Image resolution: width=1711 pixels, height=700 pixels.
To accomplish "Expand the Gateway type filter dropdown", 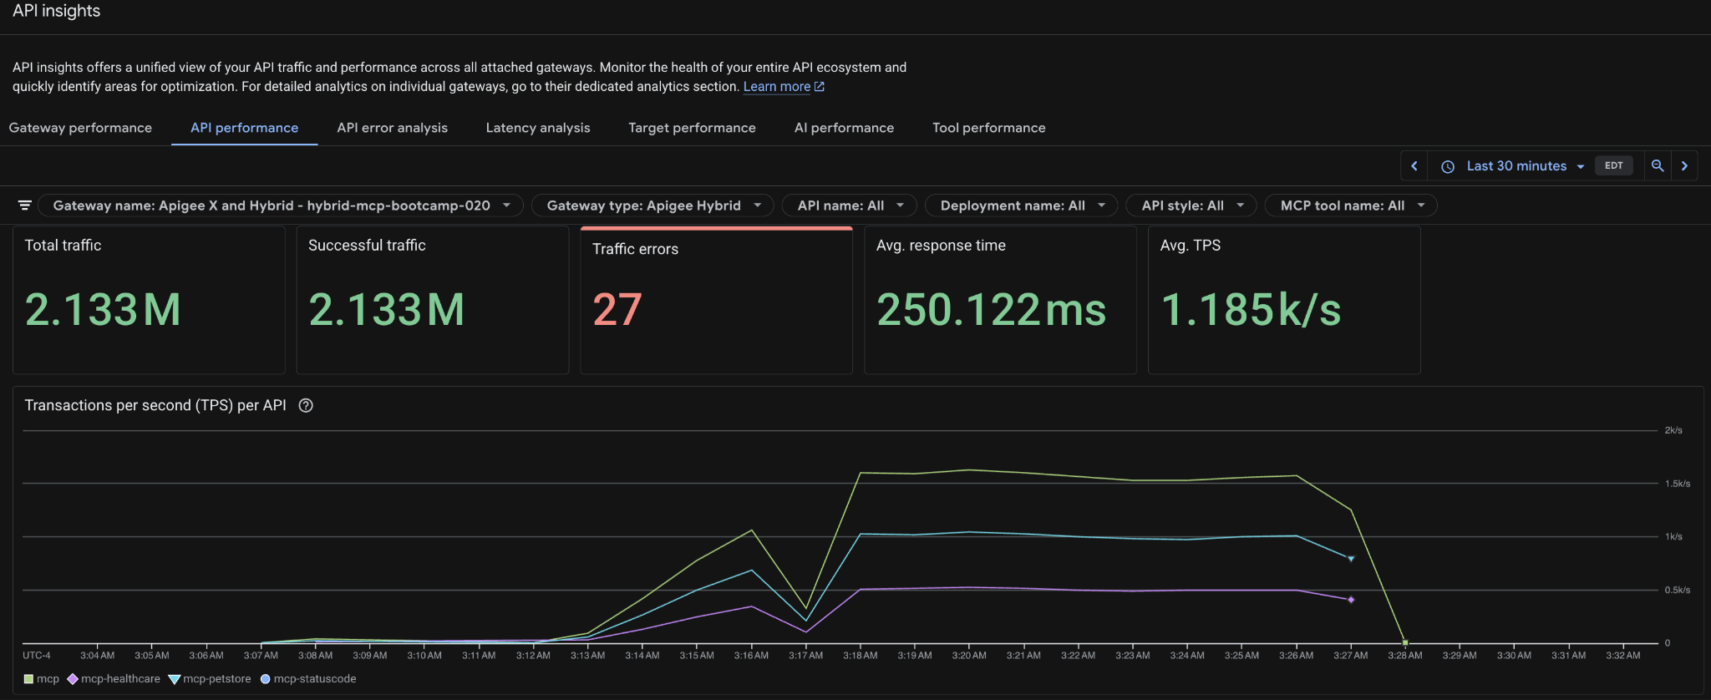I will tap(652, 205).
